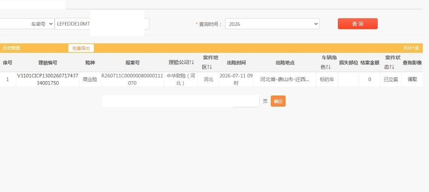Click the VIN input field containing LEFEDDE10MT

(102, 24)
